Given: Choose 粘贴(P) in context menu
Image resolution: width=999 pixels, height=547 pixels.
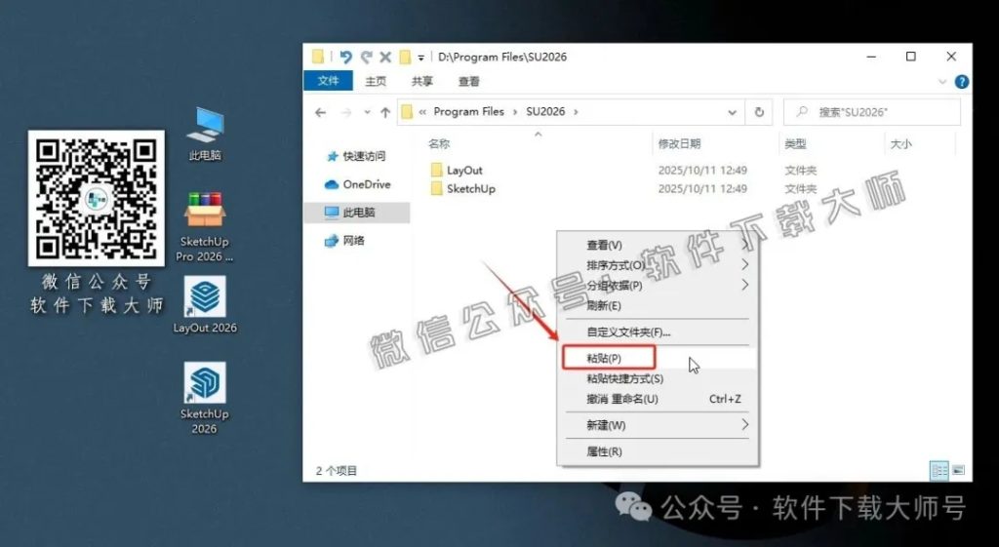Looking at the screenshot, I should pos(658,358).
